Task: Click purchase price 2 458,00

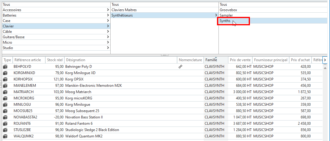Action: (x=304, y=124)
